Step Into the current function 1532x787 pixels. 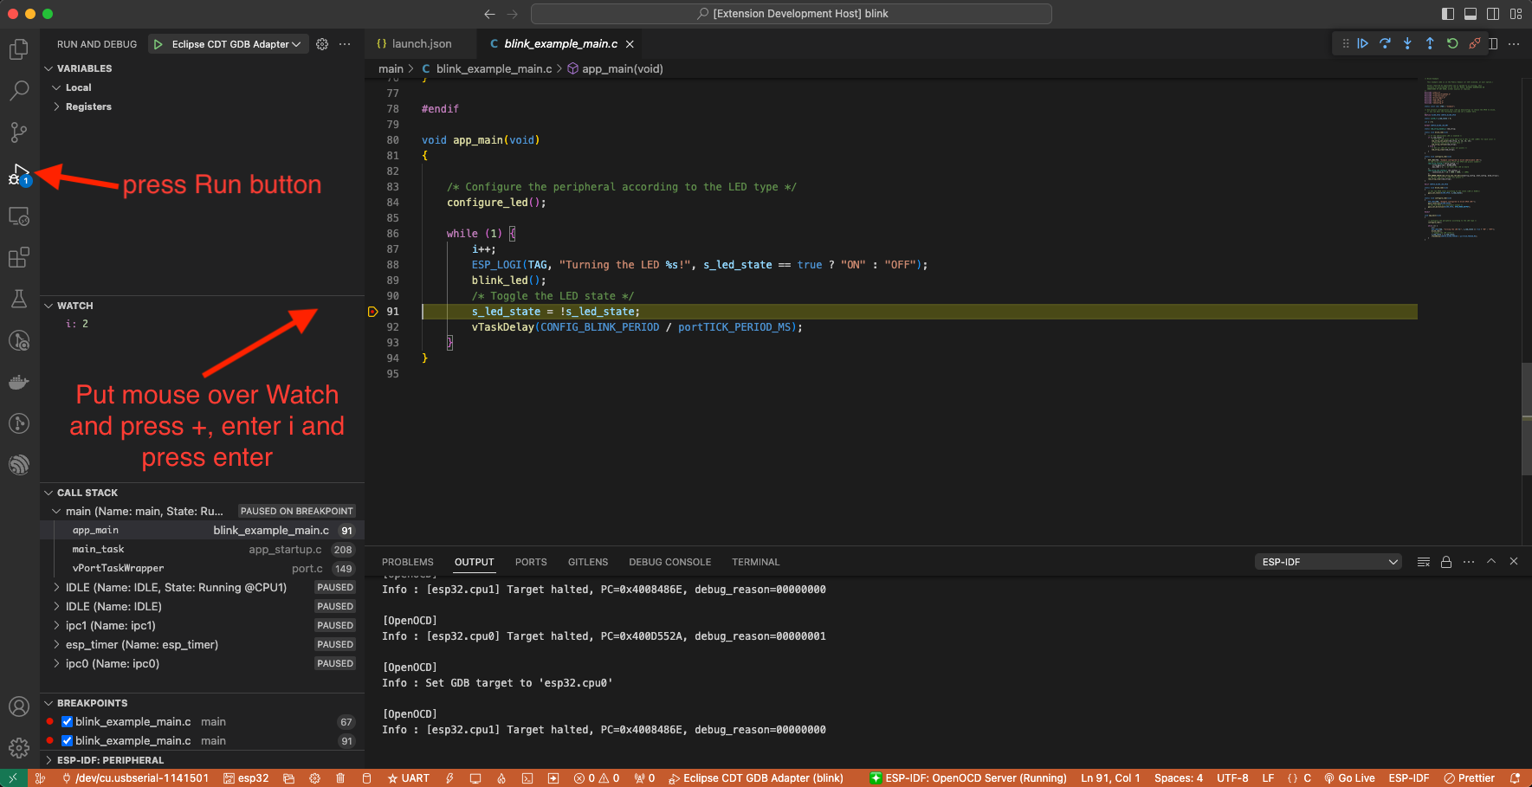[1407, 43]
